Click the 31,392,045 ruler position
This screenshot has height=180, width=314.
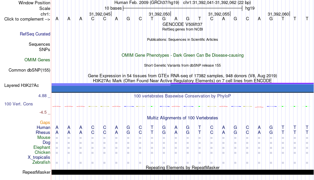100,14
